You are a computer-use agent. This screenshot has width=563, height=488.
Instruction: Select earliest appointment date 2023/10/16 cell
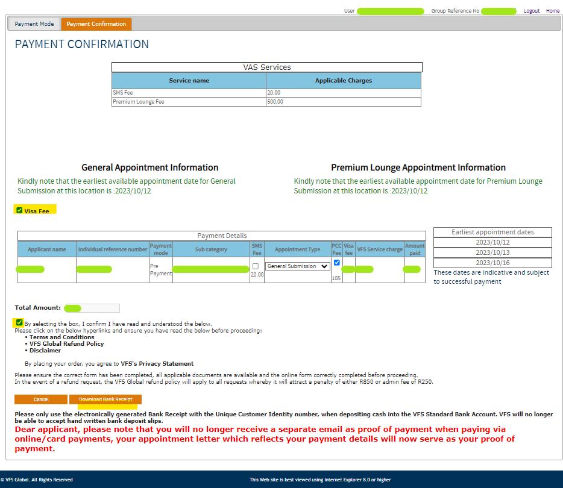pos(492,263)
